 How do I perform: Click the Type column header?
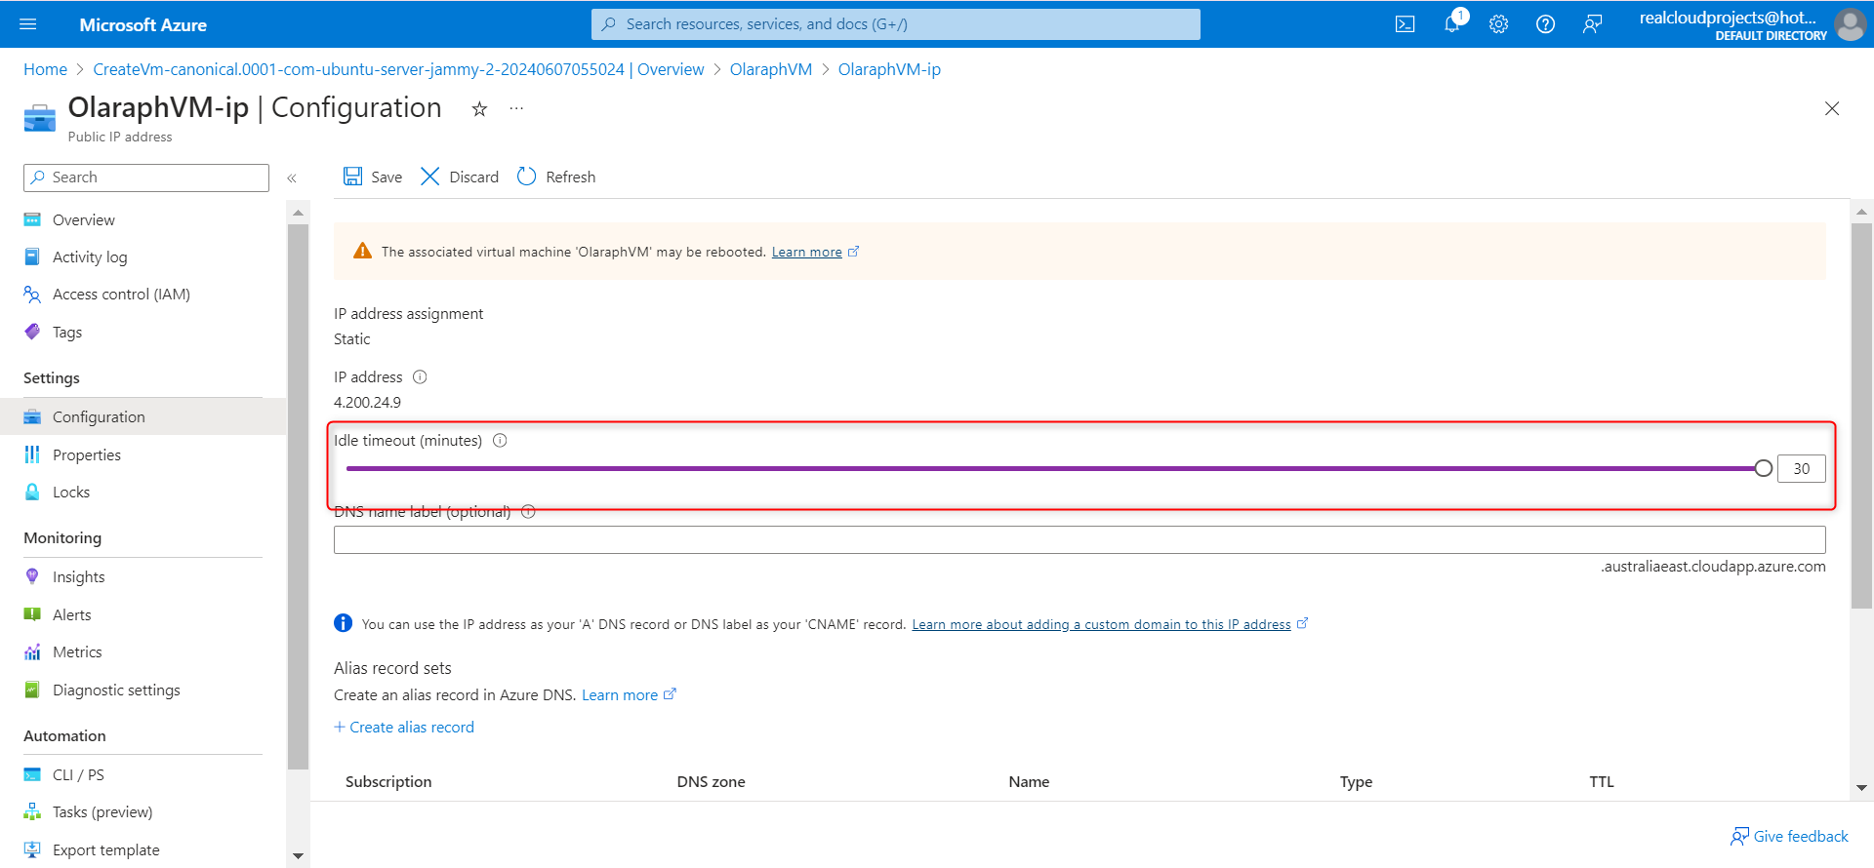pos(1356,782)
